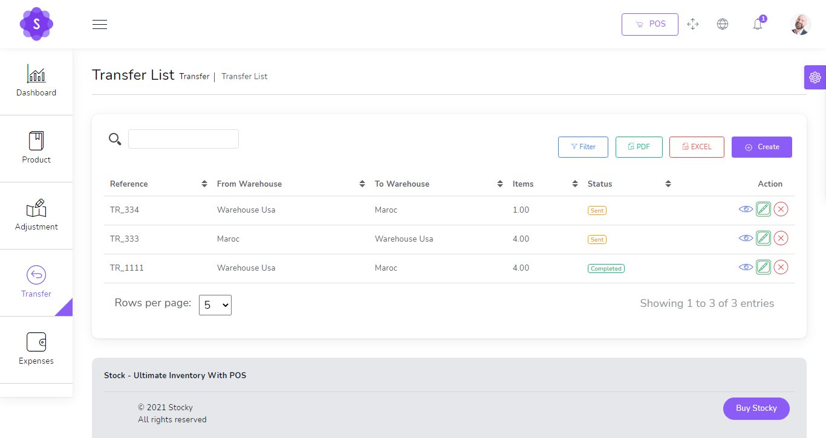Open the Rows per page dropdown
This screenshot has height=438, width=826.
[215, 305]
